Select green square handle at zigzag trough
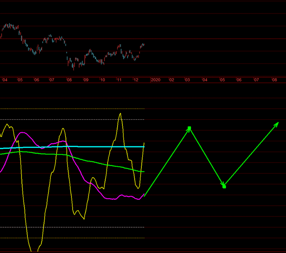This screenshot has height=253, width=286. point(224,187)
